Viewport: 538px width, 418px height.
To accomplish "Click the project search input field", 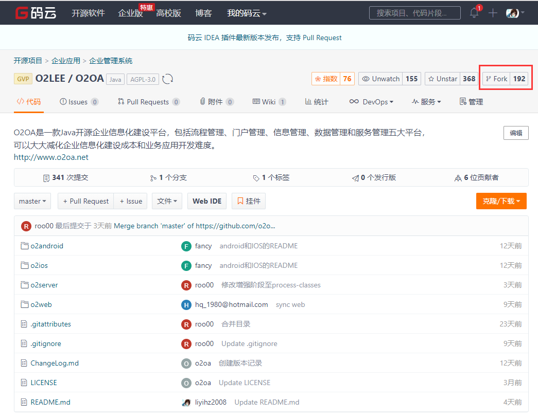I will point(414,13).
